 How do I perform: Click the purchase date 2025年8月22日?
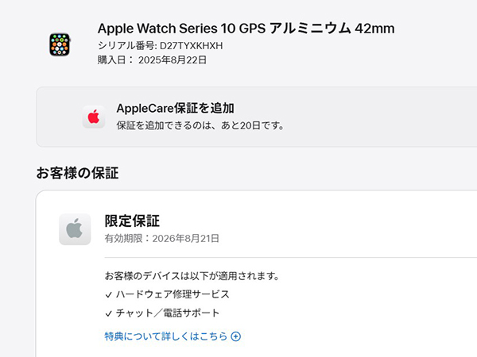[173, 60]
